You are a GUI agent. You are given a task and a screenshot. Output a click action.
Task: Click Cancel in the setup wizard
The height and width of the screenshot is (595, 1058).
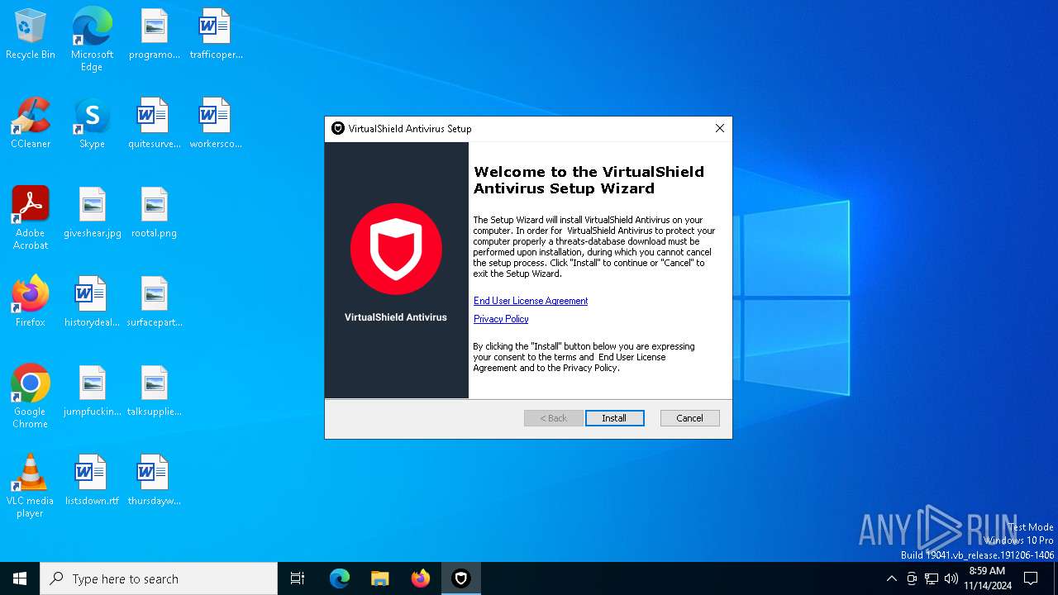click(x=689, y=418)
